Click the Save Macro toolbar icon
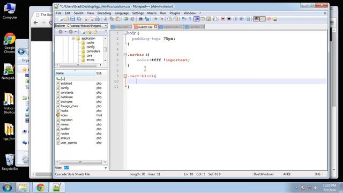Viewport: 343px width, 193px height. pyautogui.click(x=248, y=19)
